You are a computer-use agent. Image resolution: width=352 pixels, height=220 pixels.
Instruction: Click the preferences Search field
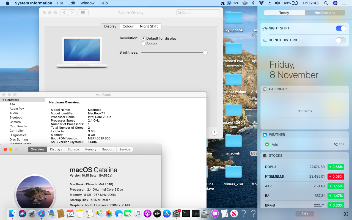coord(198,13)
